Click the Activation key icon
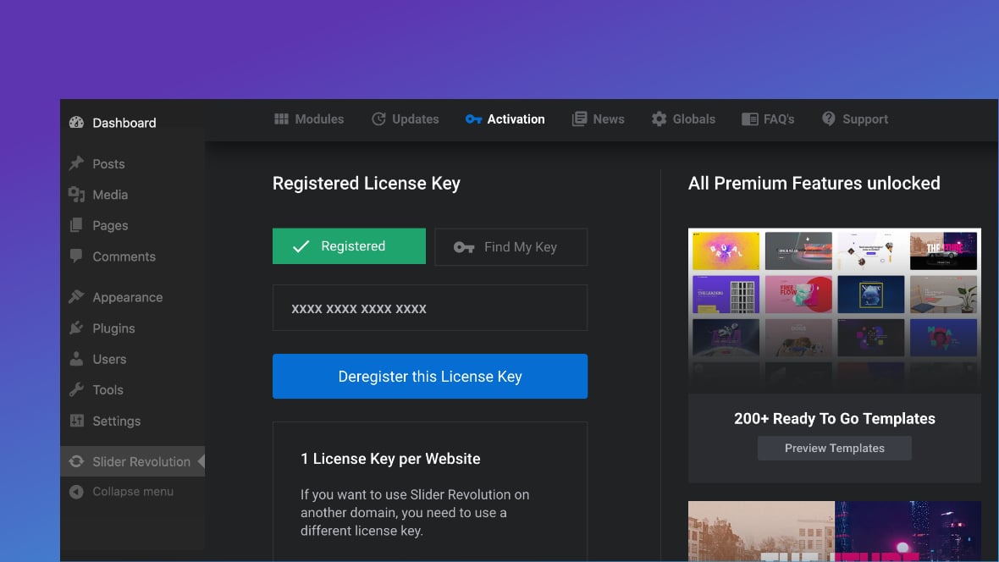The height and width of the screenshot is (562, 999). point(472,119)
